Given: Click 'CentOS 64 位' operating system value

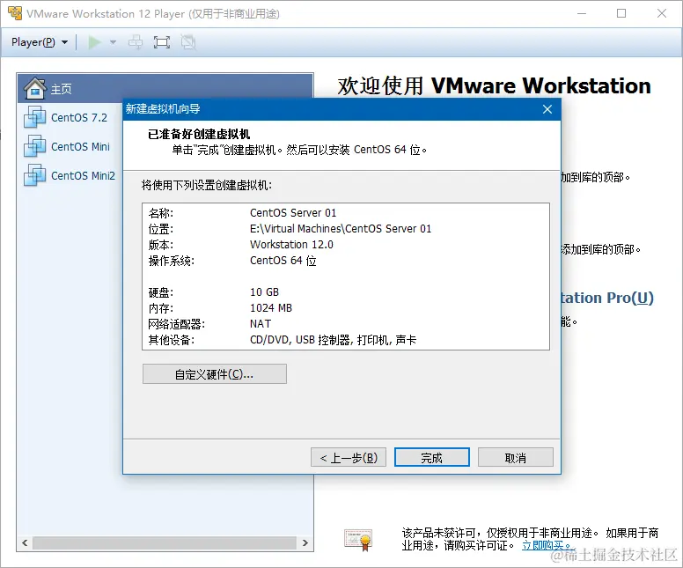Looking at the screenshot, I should [283, 261].
